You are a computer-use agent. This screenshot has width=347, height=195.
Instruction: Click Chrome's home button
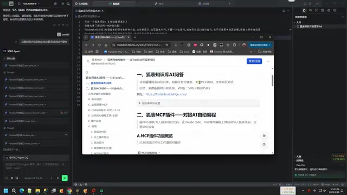[x=106, y=45]
